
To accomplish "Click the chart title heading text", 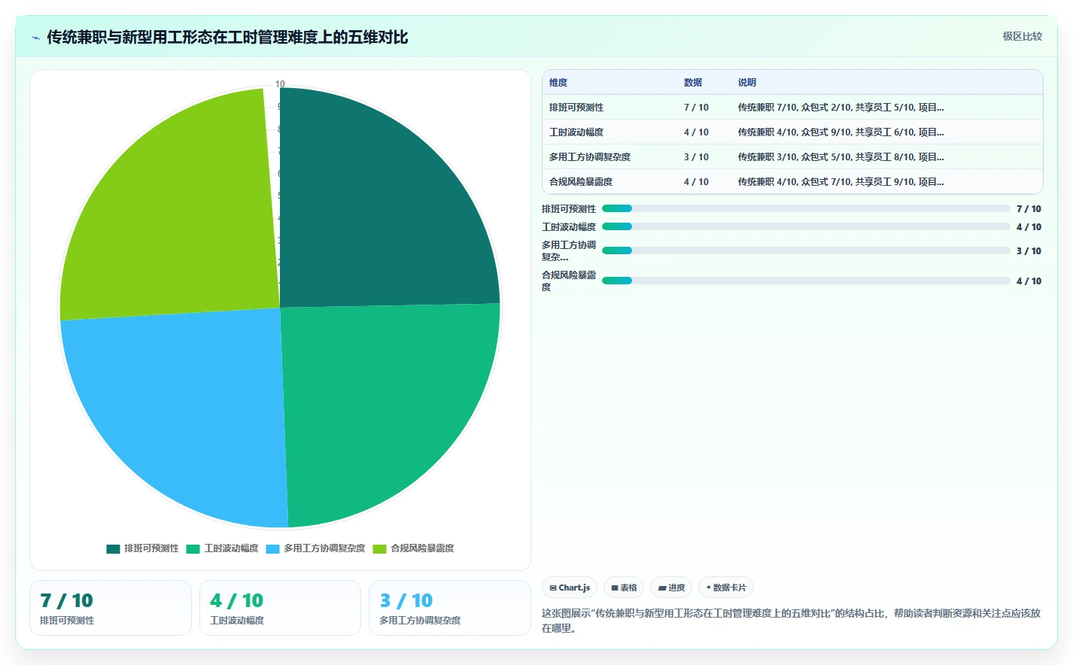I will [227, 38].
